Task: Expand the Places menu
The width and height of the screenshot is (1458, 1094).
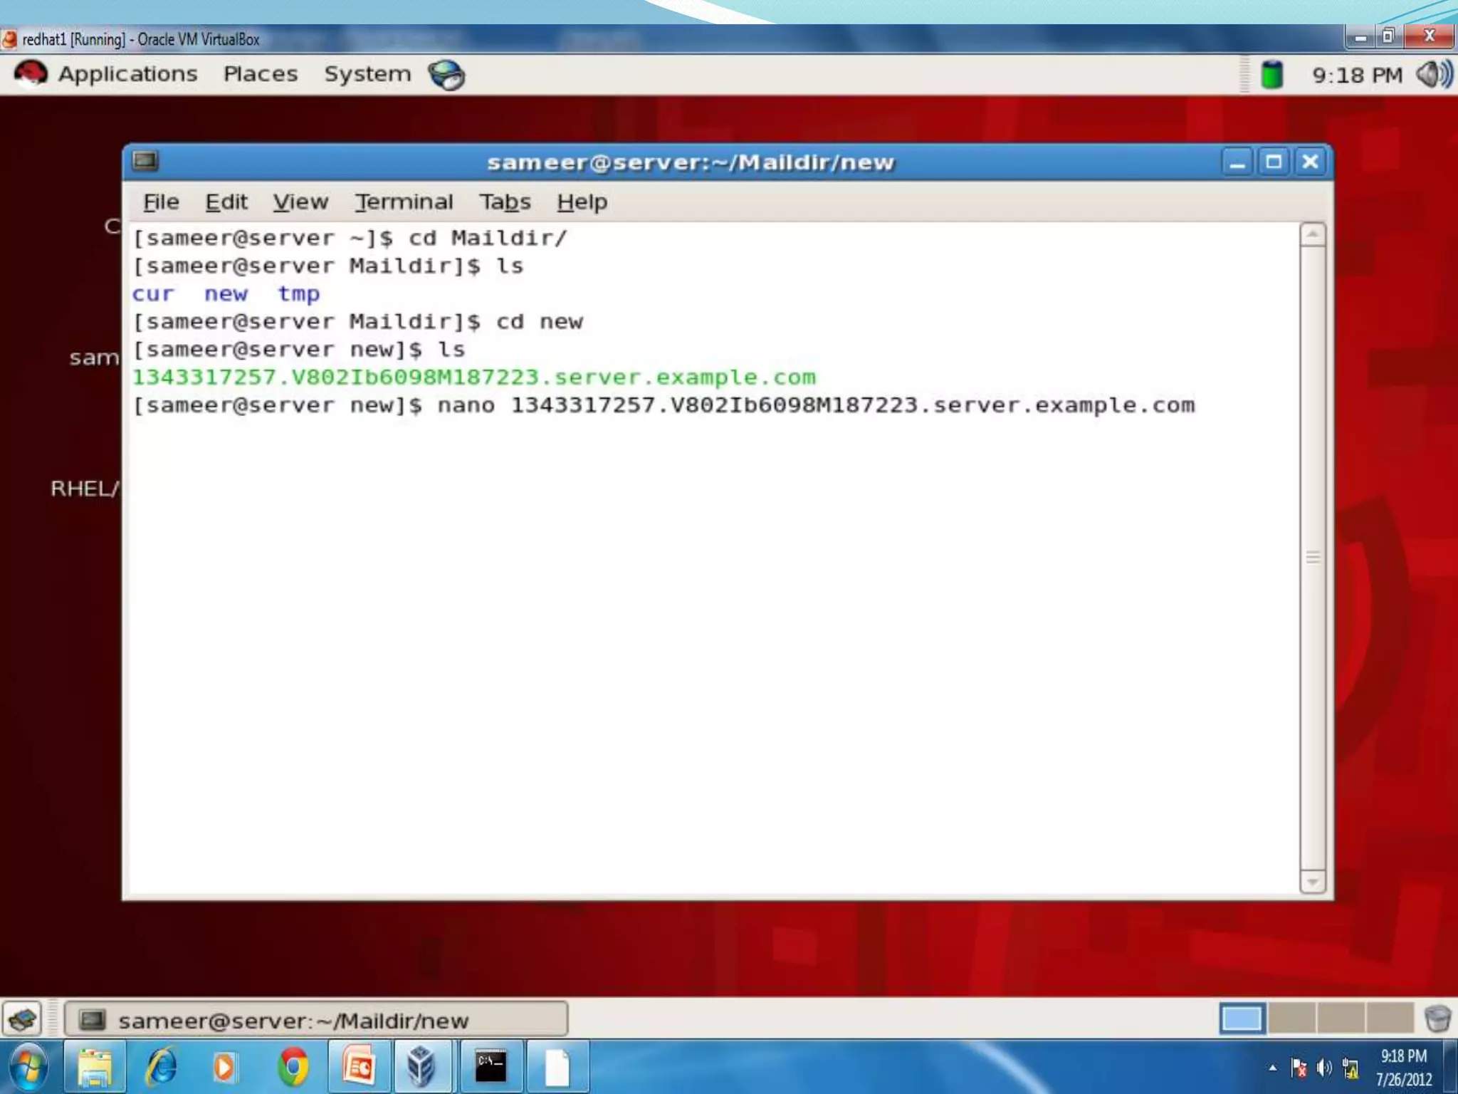Action: coord(261,74)
